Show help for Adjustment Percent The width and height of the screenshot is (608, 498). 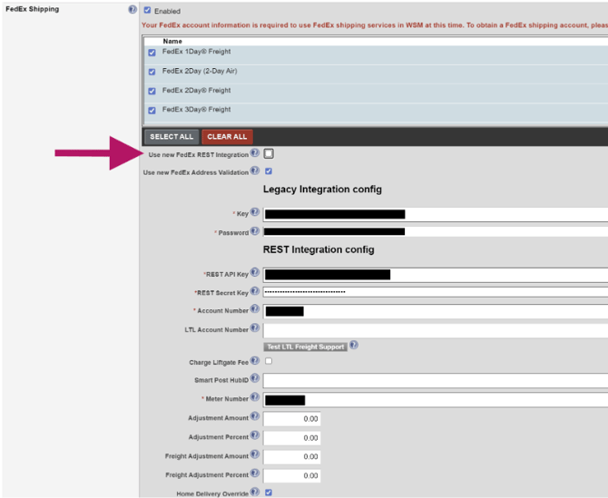click(254, 435)
